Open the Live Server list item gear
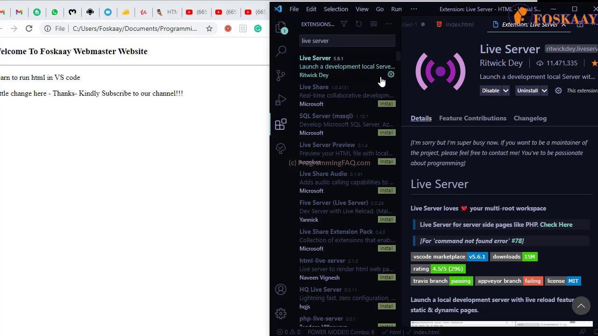Image resolution: width=598 pixels, height=336 pixels. pos(391,75)
